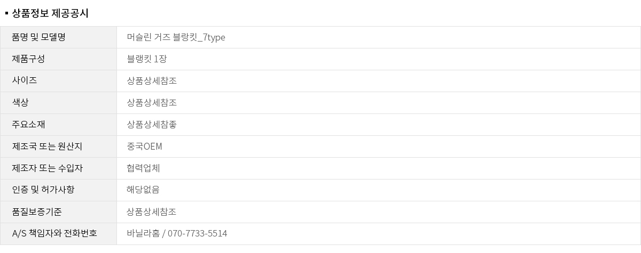Select the 상품상세참좋 value for 주요소재
The image size is (641, 253).
click(152, 125)
